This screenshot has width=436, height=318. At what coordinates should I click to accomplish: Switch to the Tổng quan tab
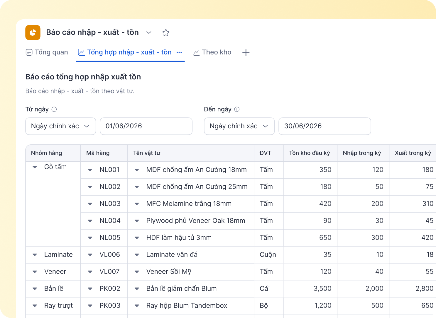[47, 52]
